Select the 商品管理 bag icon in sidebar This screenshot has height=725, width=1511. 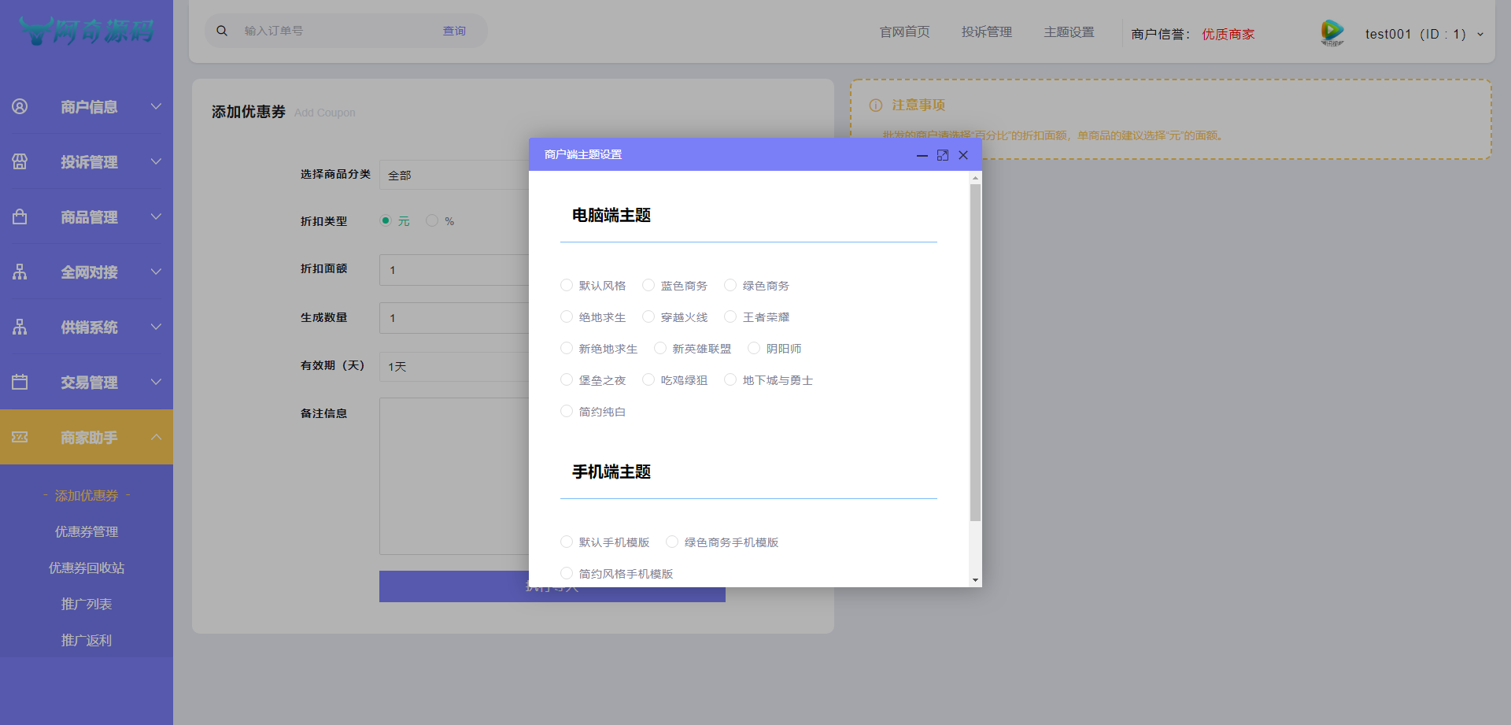click(x=19, y=216)
